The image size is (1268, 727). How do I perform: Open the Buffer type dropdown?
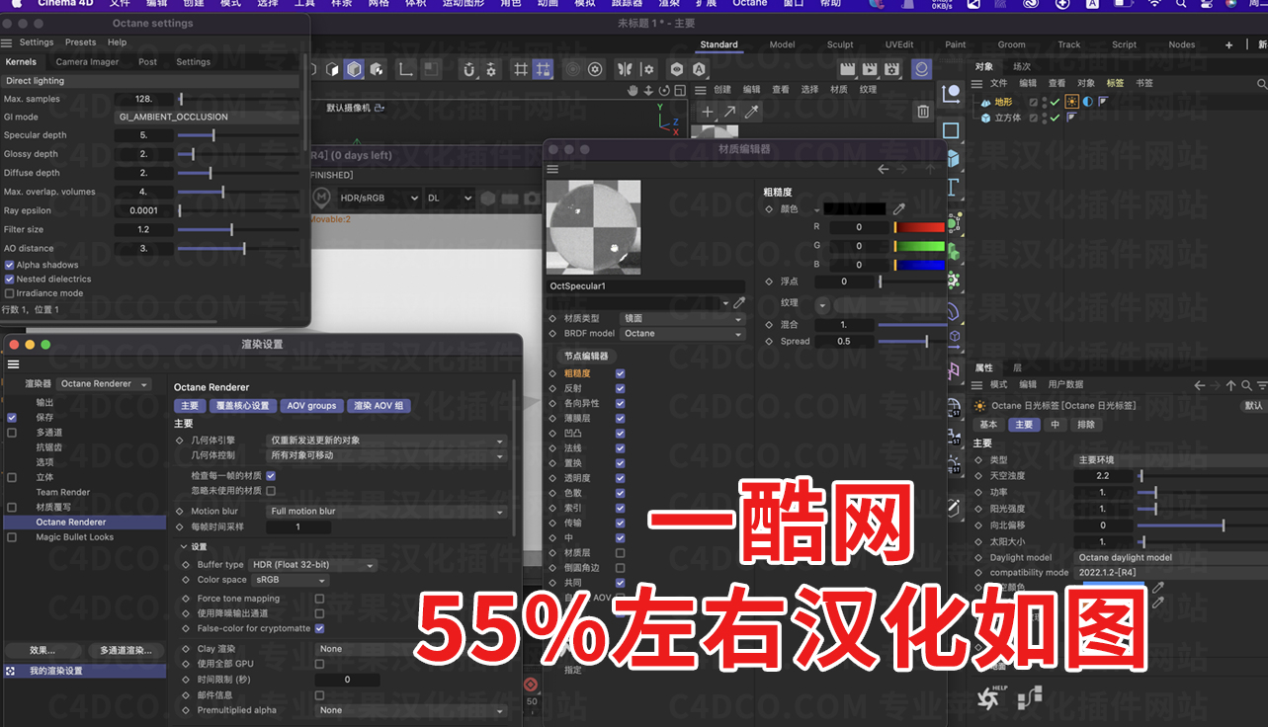313,565
